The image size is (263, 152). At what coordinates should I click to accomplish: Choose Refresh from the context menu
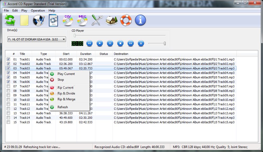click(x=69, y=107)
